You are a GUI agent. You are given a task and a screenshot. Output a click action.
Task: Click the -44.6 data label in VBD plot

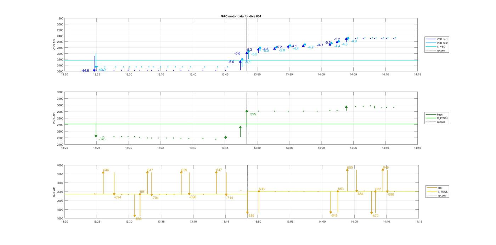click(x=85, y=71)
